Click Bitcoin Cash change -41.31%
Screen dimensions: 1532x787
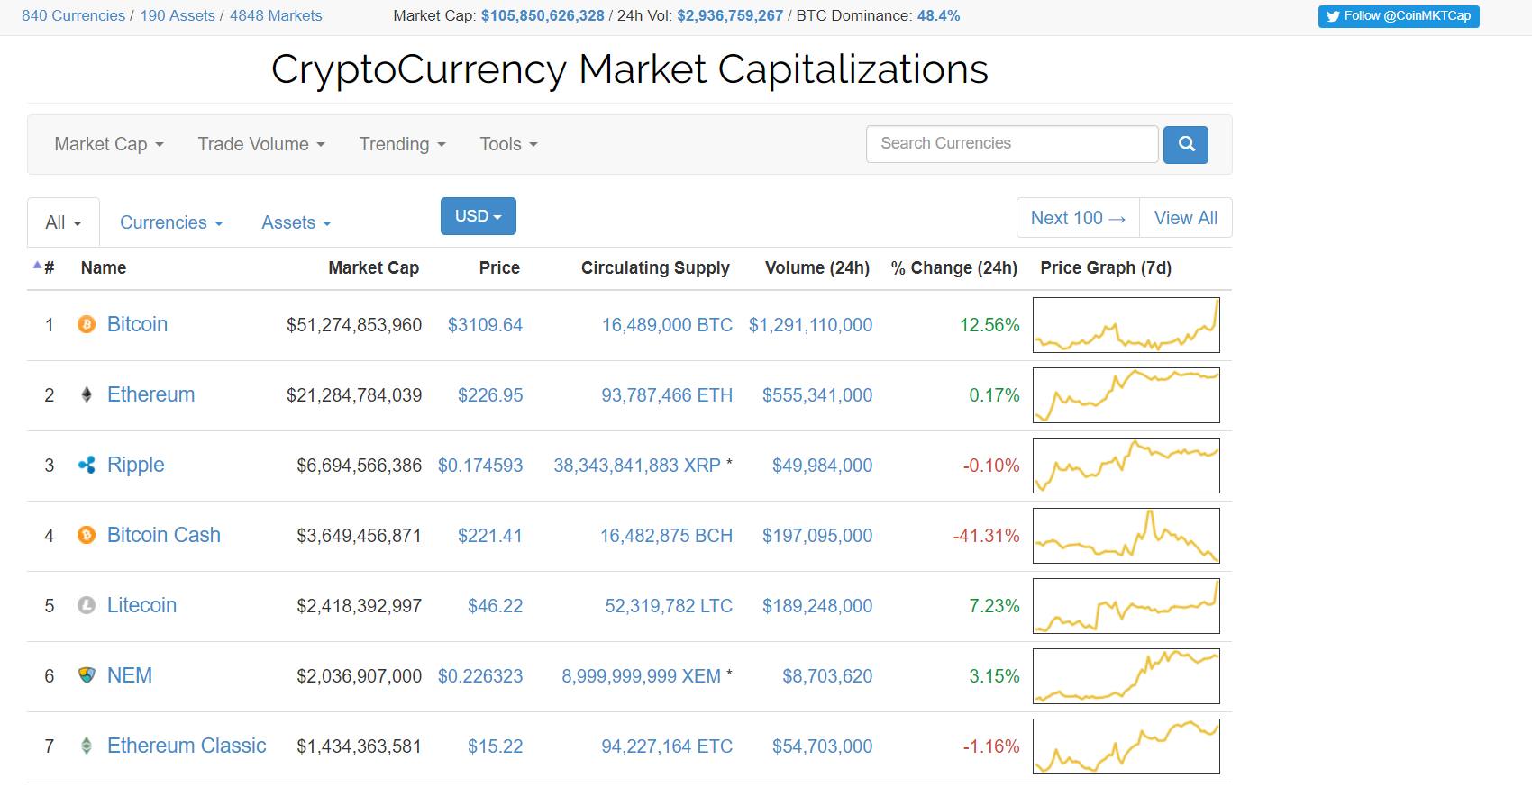click(x=986, y=536)
